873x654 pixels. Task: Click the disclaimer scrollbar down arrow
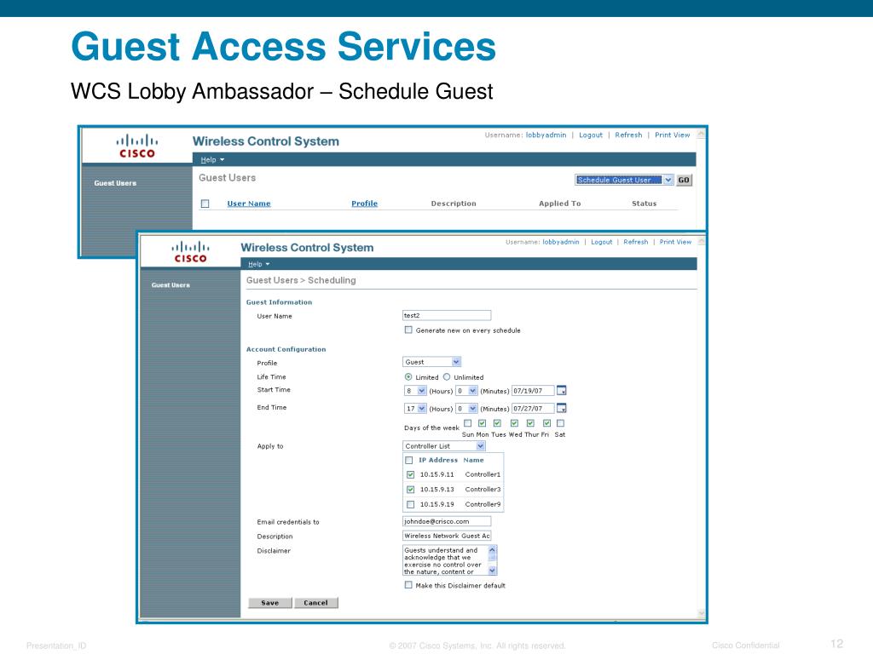tap(492, 570)
